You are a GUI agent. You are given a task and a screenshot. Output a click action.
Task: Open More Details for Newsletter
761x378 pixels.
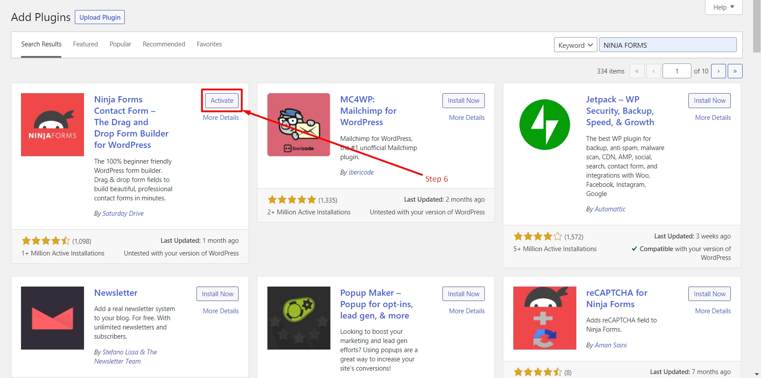pos(221,311)
